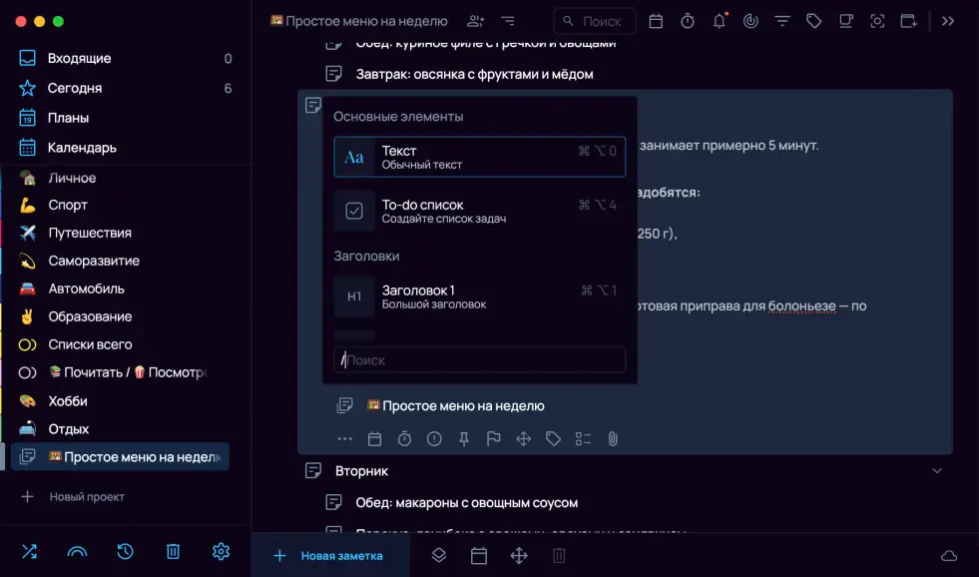
Task: Select the To-do список menu entry
Action: (x=479, y=211)
